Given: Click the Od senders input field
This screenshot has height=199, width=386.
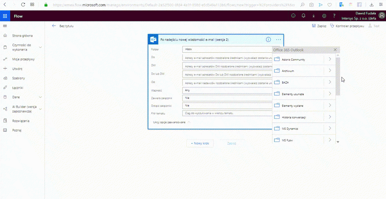Looking at the screenshot, I should click(x=227, y=83).
